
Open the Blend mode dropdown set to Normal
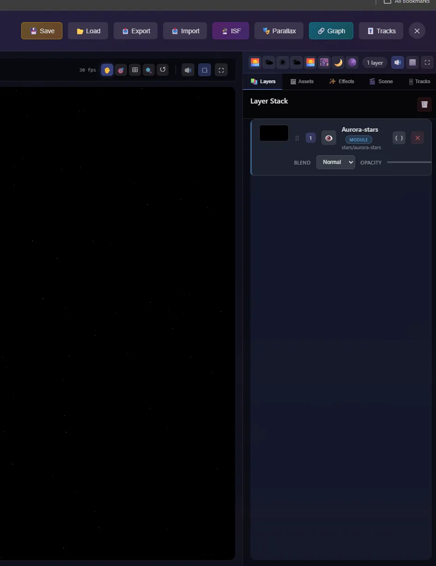coord(336,162)
